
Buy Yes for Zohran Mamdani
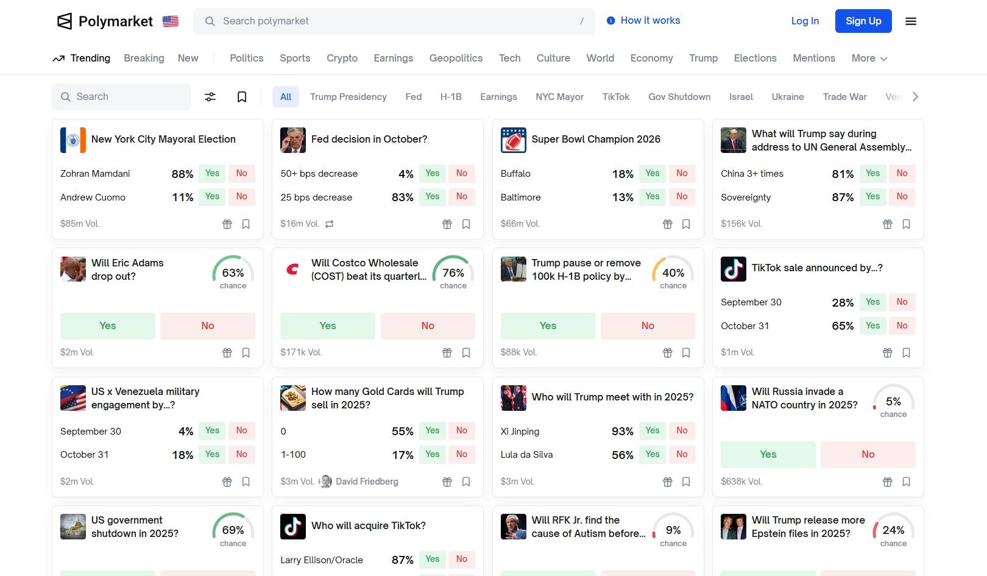pos(212,174)
